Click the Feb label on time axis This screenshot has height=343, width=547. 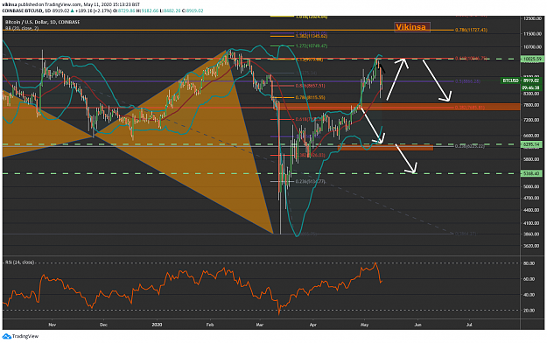tap(210, 325)
